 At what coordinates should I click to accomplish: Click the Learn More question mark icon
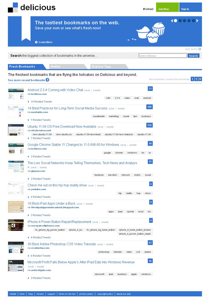36,42
